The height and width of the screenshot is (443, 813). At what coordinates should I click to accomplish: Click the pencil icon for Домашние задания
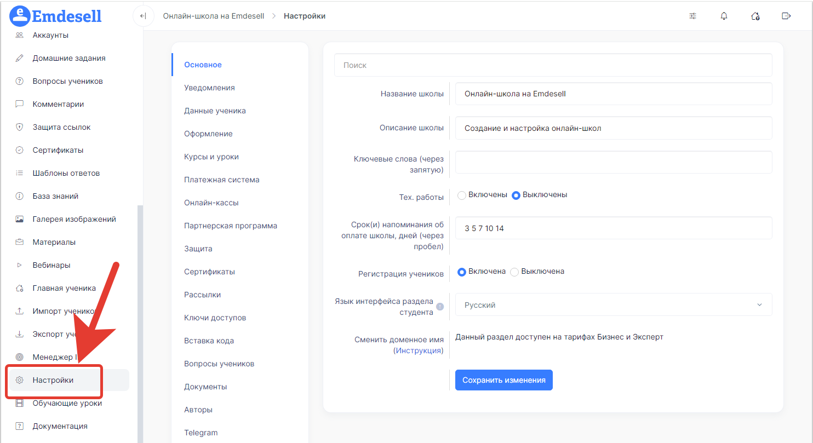pos(20,58)
